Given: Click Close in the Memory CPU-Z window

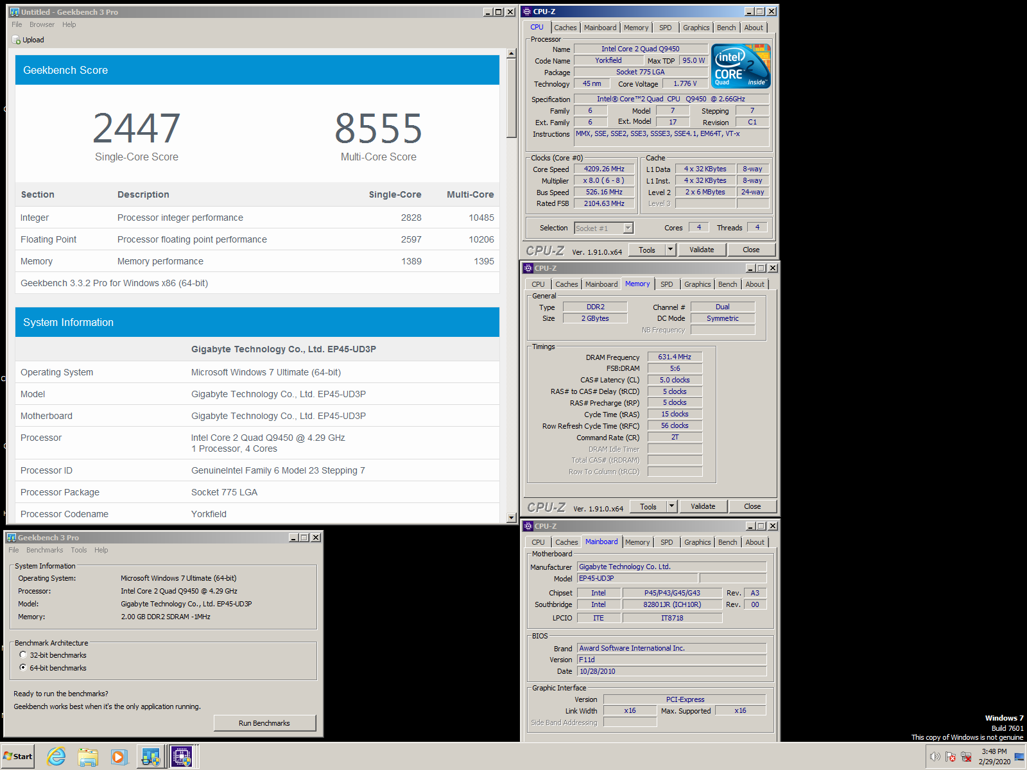Looking at the screenshot, I should pos(752,506).
